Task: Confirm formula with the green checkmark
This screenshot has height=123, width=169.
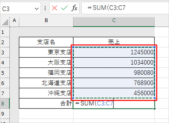Action: 64,8
